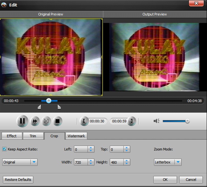Stop the video playback
Image resolution: width=207 pixels, height=187 pixels.
coord(57,121)
